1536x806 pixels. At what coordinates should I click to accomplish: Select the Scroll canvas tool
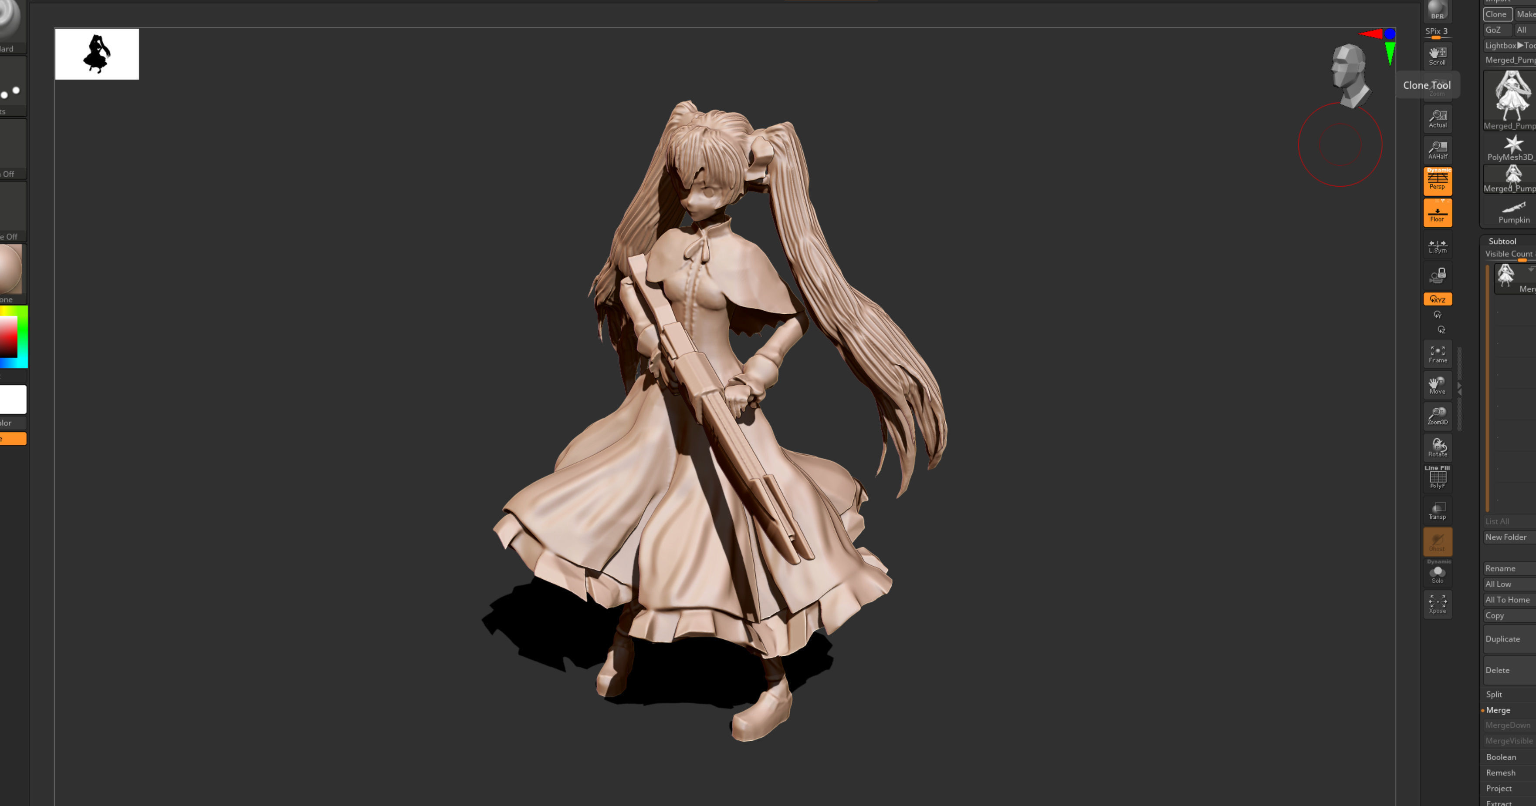1438,55
